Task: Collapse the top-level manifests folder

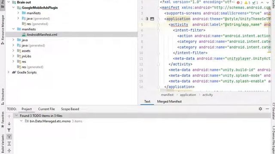Action: click(13, 29)
